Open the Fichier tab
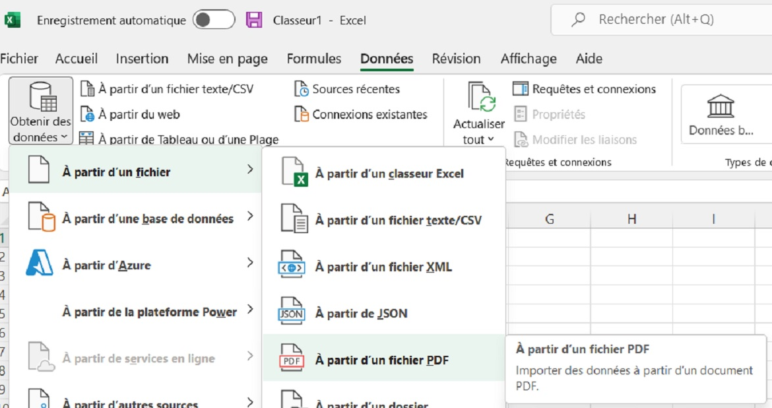772x408 pixels. pos(18,59)
